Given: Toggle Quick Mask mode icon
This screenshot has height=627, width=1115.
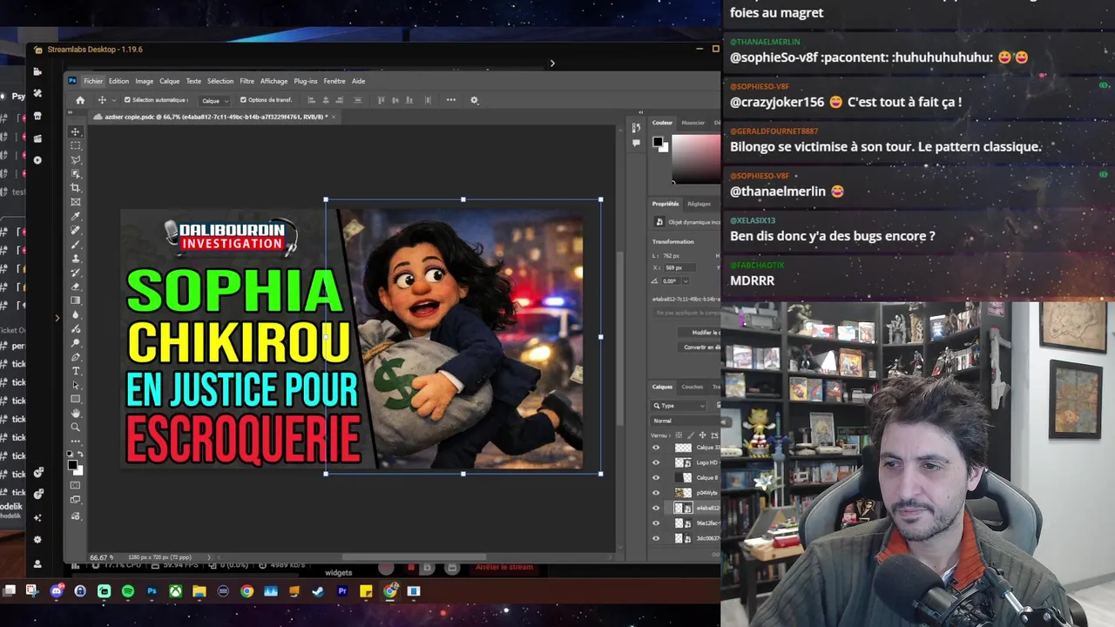Looking at the screenshot, I should 75,485.
